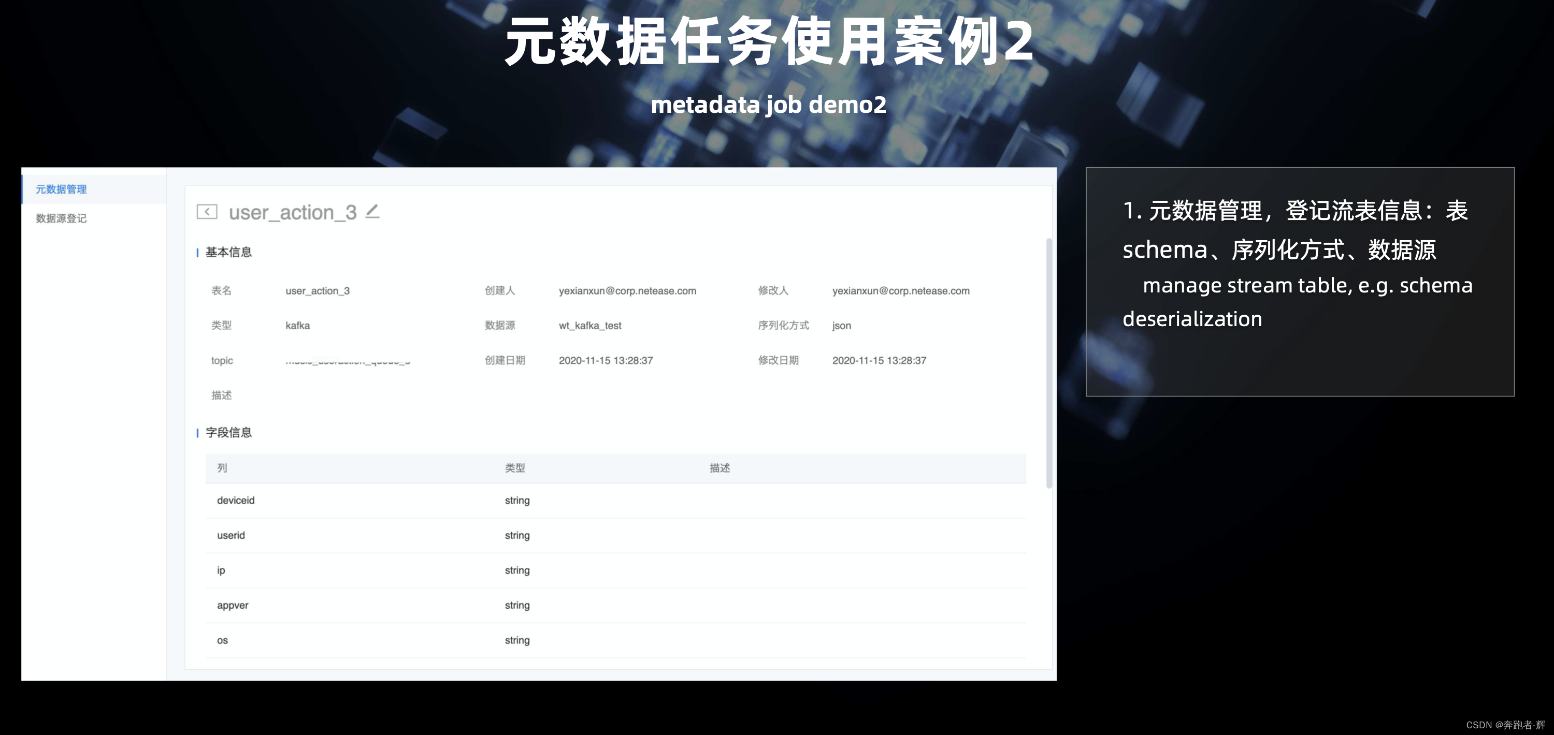
Task: Click the json serialization value
Action: pyautogui.click(x=841, y=326)
